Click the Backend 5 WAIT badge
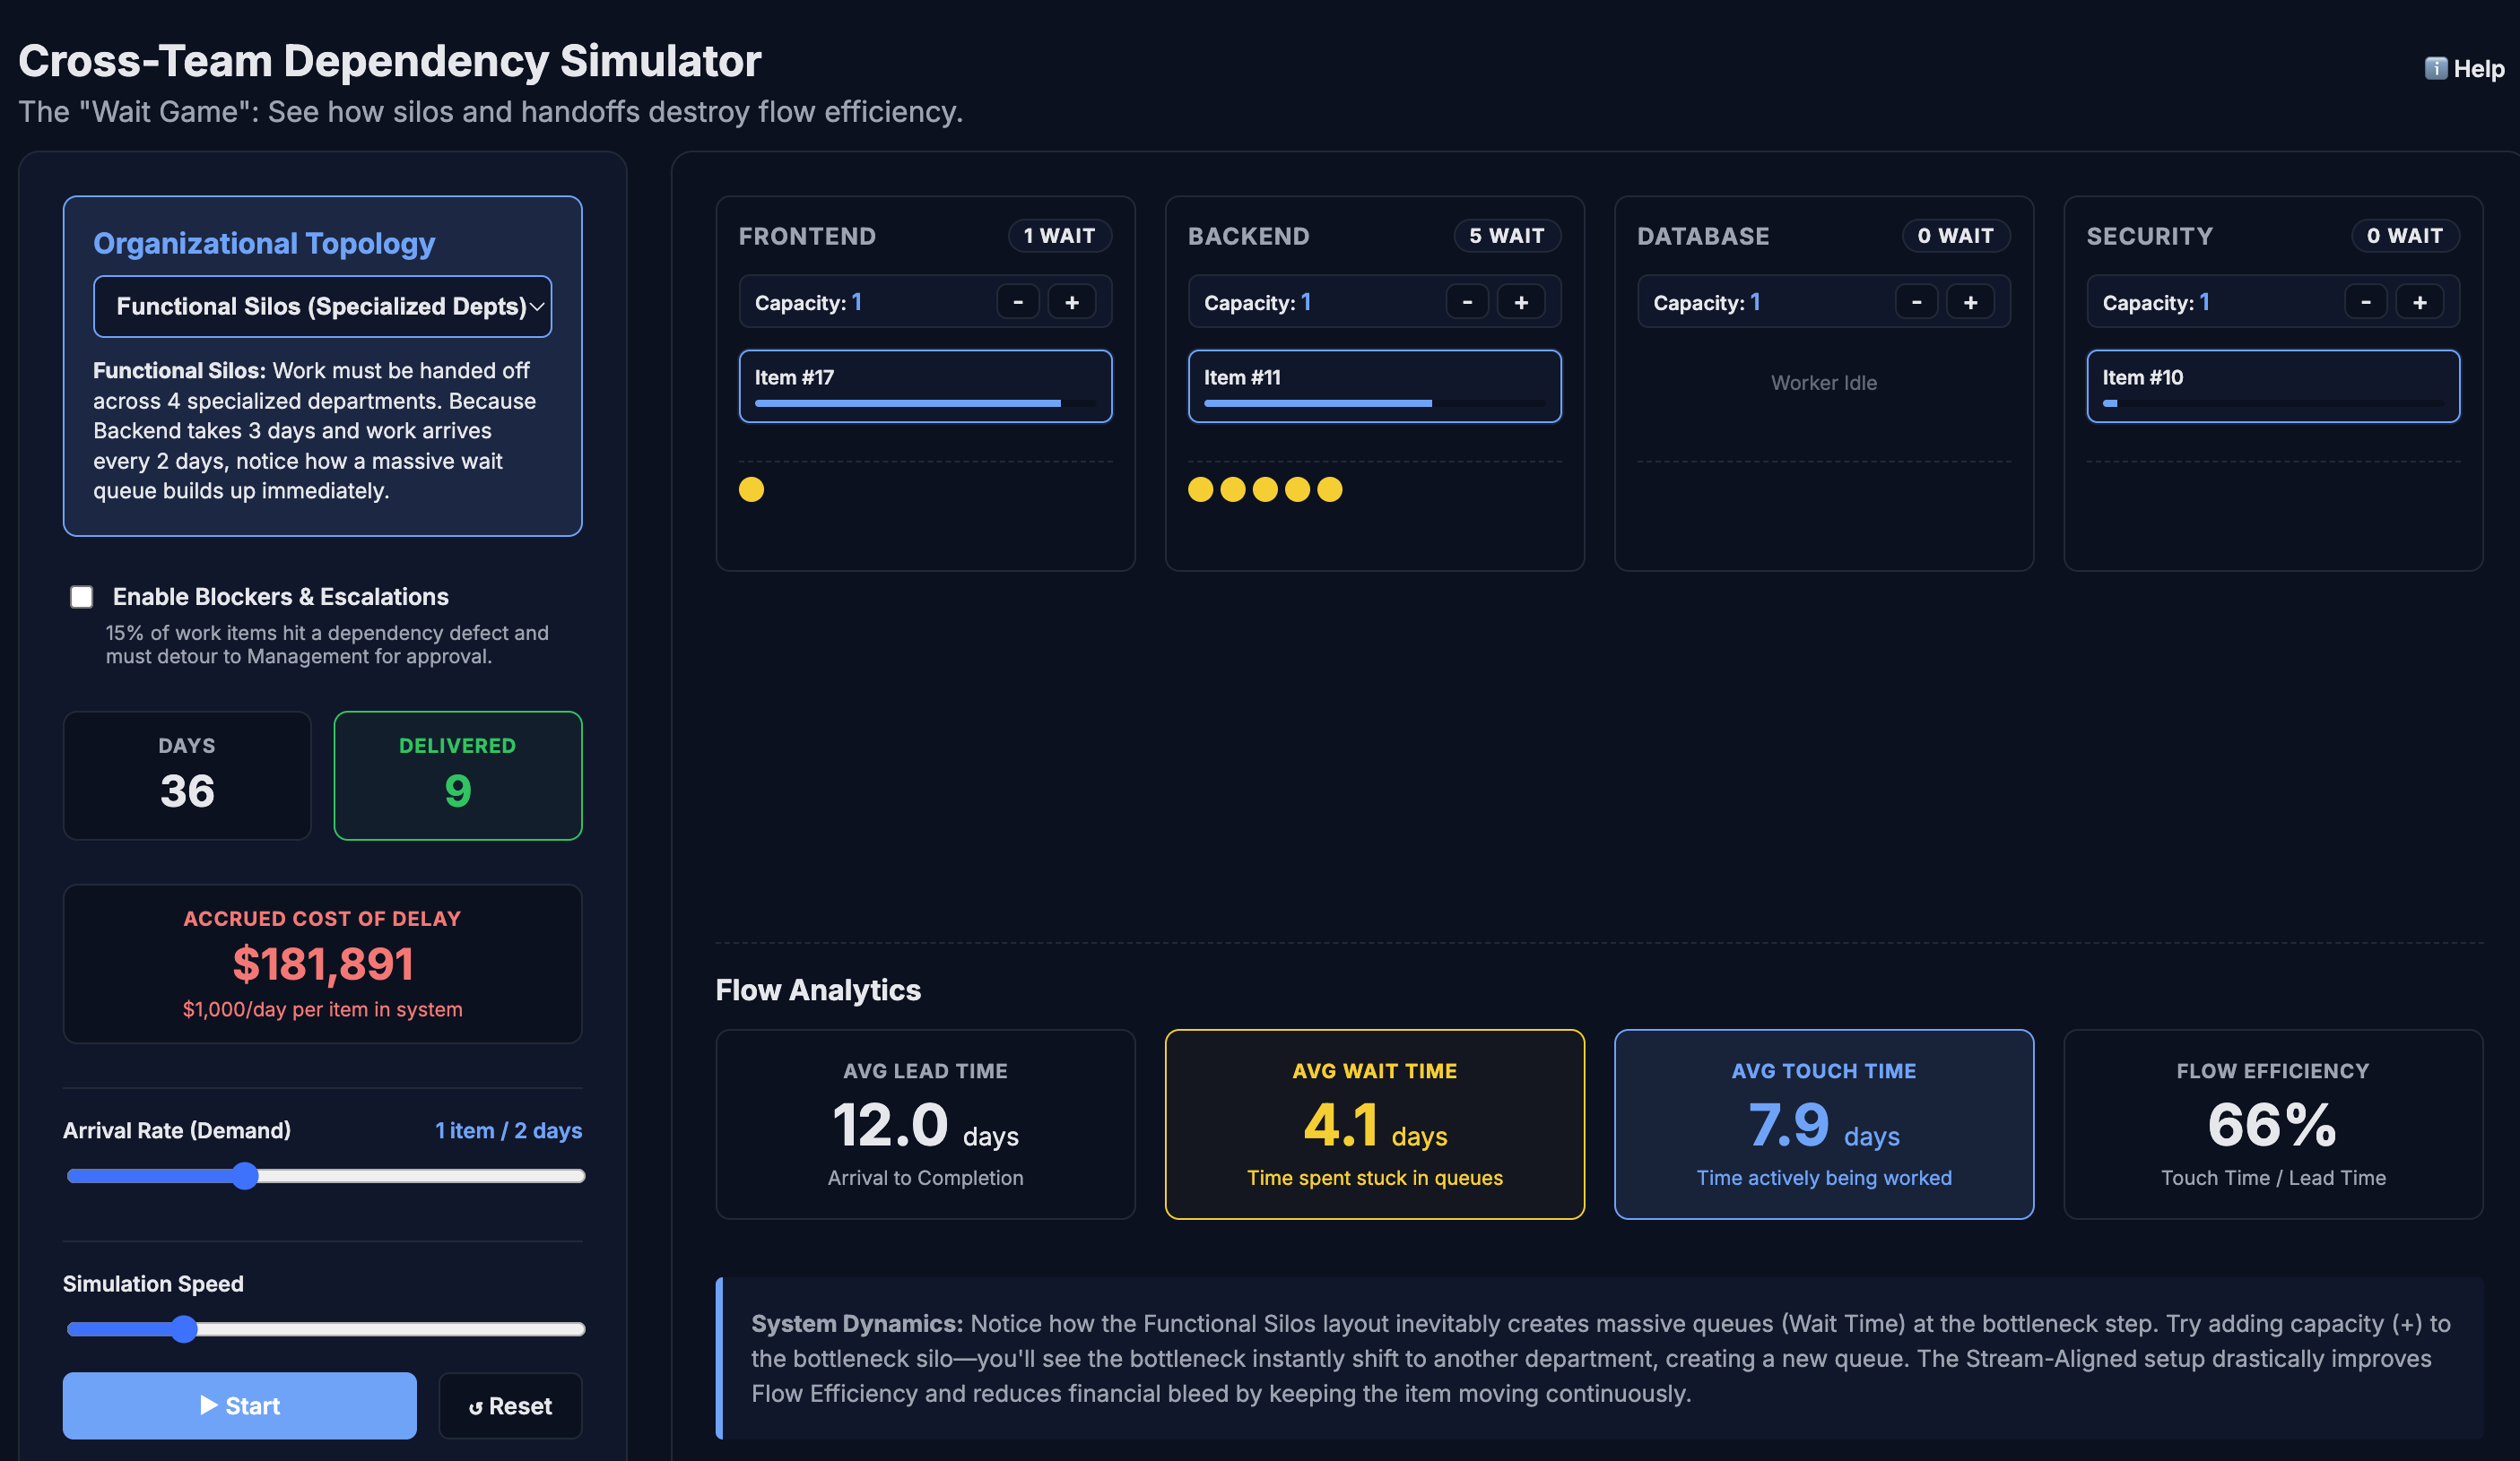The width and height of the screenshot is (2520, 1461). click(1507, 236)
